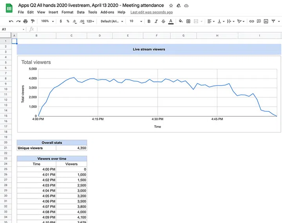This screenshot has height=223, width=282.
Task: Expand the Default font family dropdown
Action: [112, 21]
